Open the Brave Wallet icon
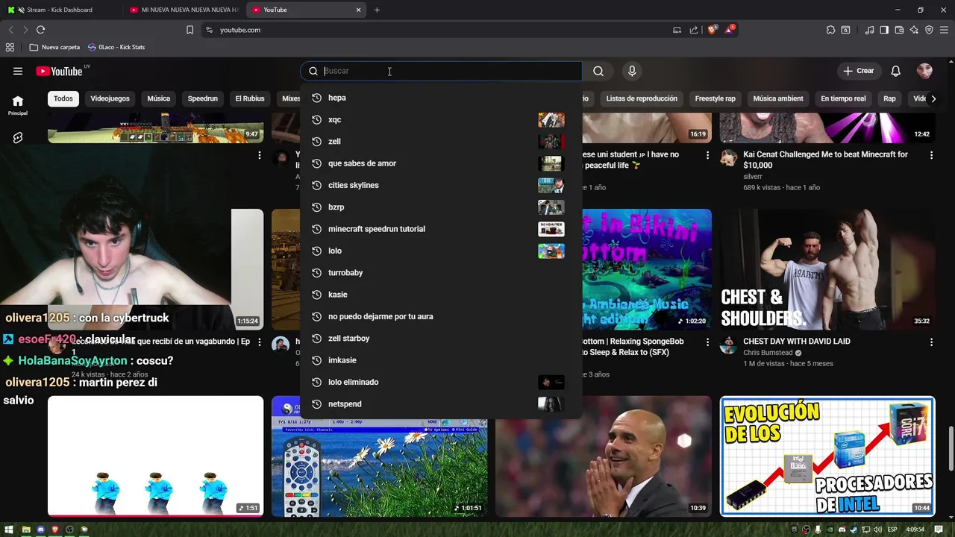This screenshot has height=537, width=955. click(x=899, y=30)
